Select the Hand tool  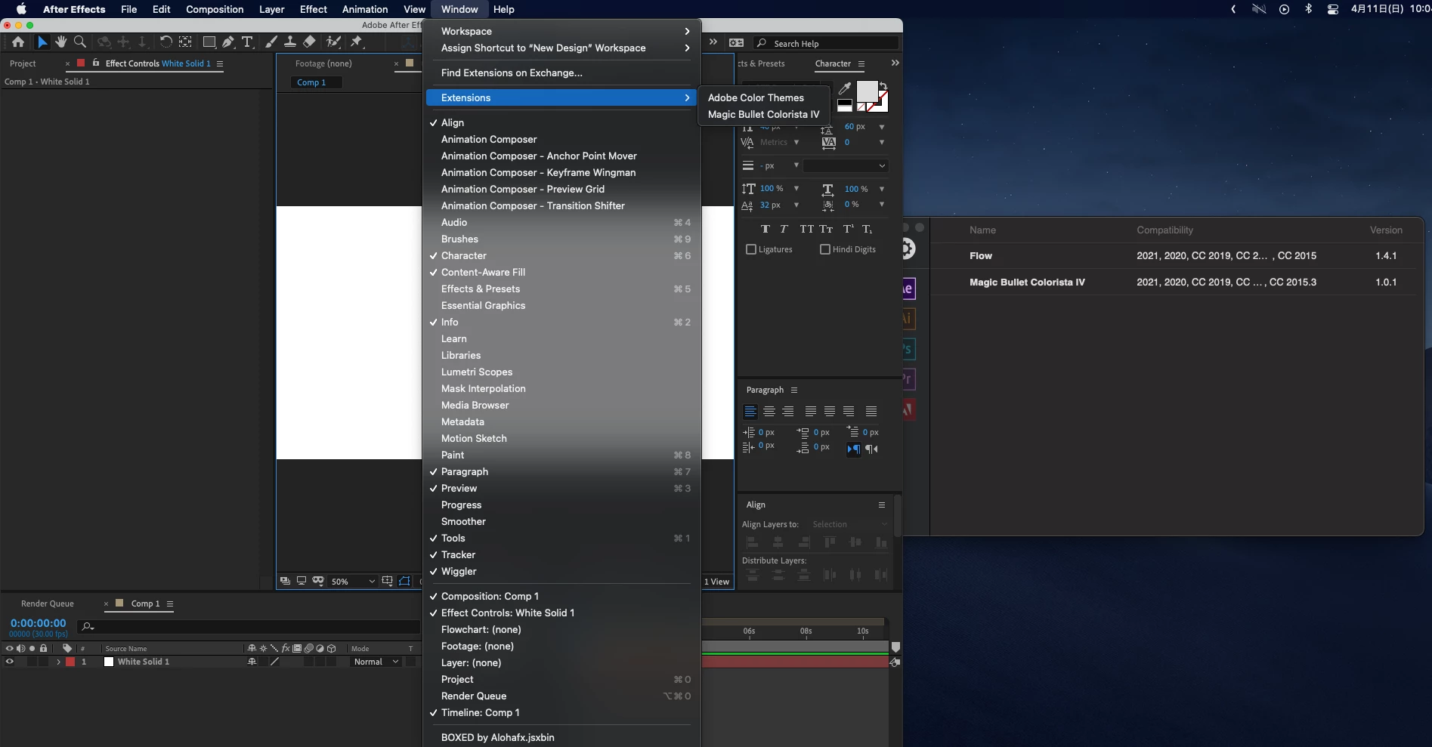pos(61,42)
